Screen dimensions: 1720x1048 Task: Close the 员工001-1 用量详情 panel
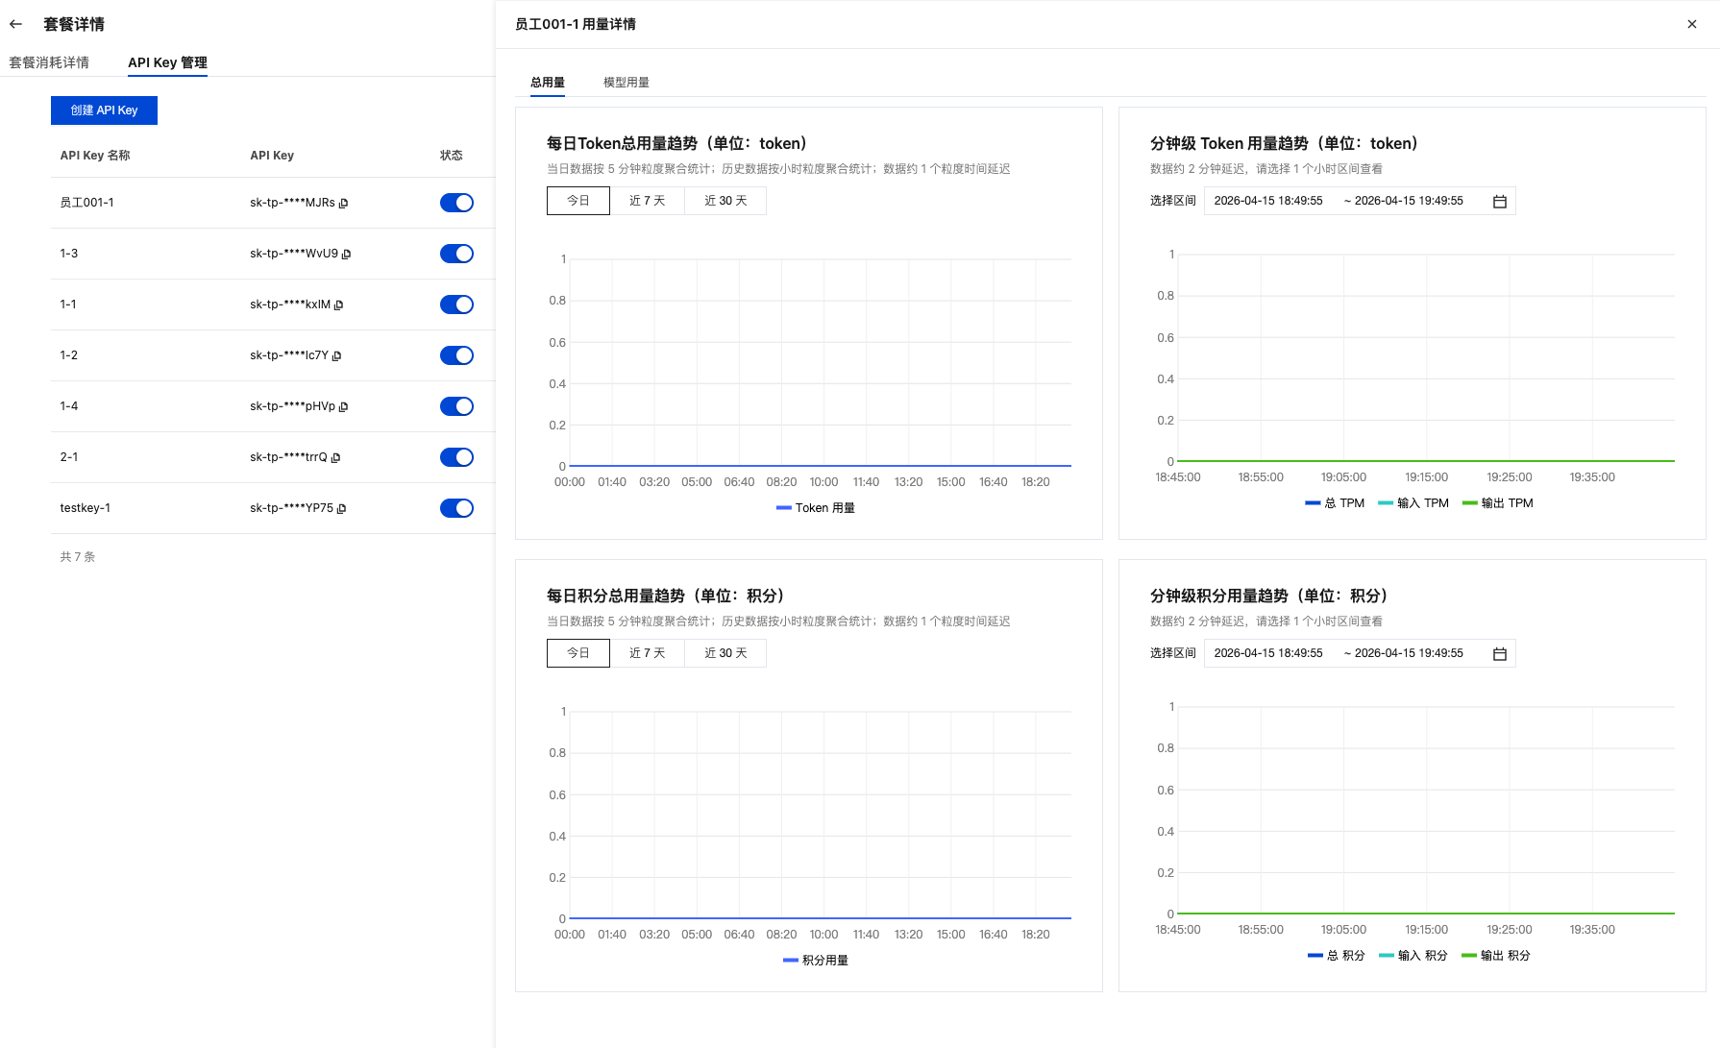[x=1692, y=24]
